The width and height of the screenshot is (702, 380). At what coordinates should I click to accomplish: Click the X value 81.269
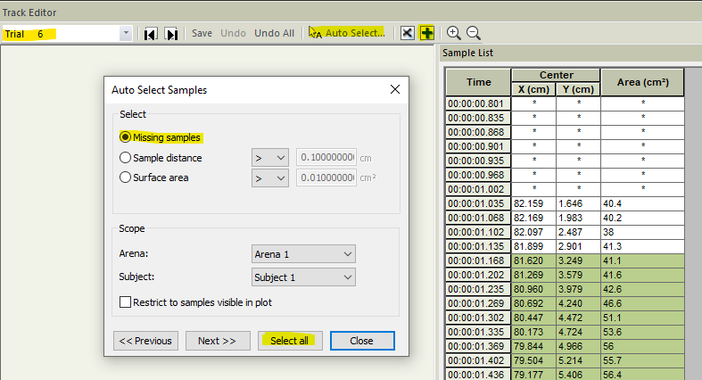tap(533, 275)
